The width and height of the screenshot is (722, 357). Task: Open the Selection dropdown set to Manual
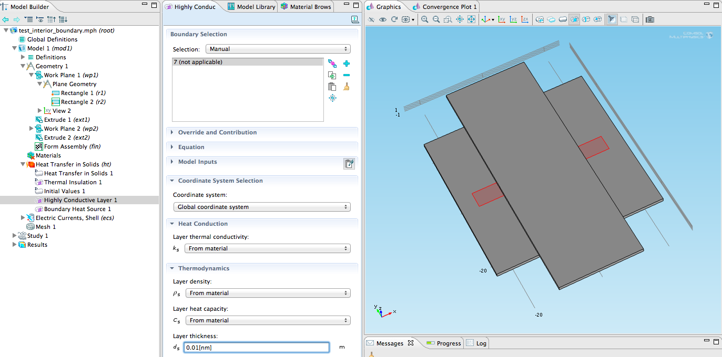click(278, 49)
